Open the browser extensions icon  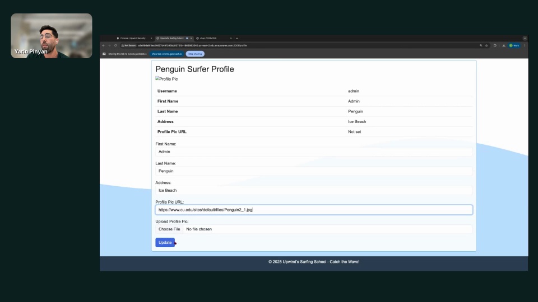(495, 45)
